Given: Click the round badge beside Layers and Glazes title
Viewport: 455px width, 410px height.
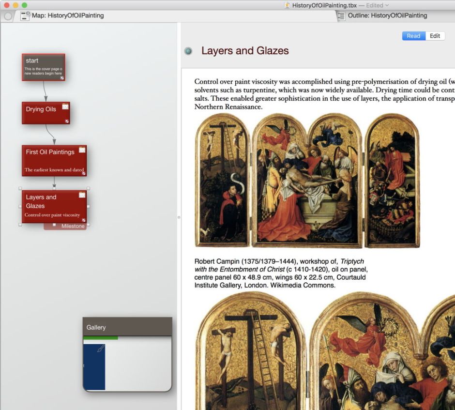Looking at the screenshot, I should [188, 51].
